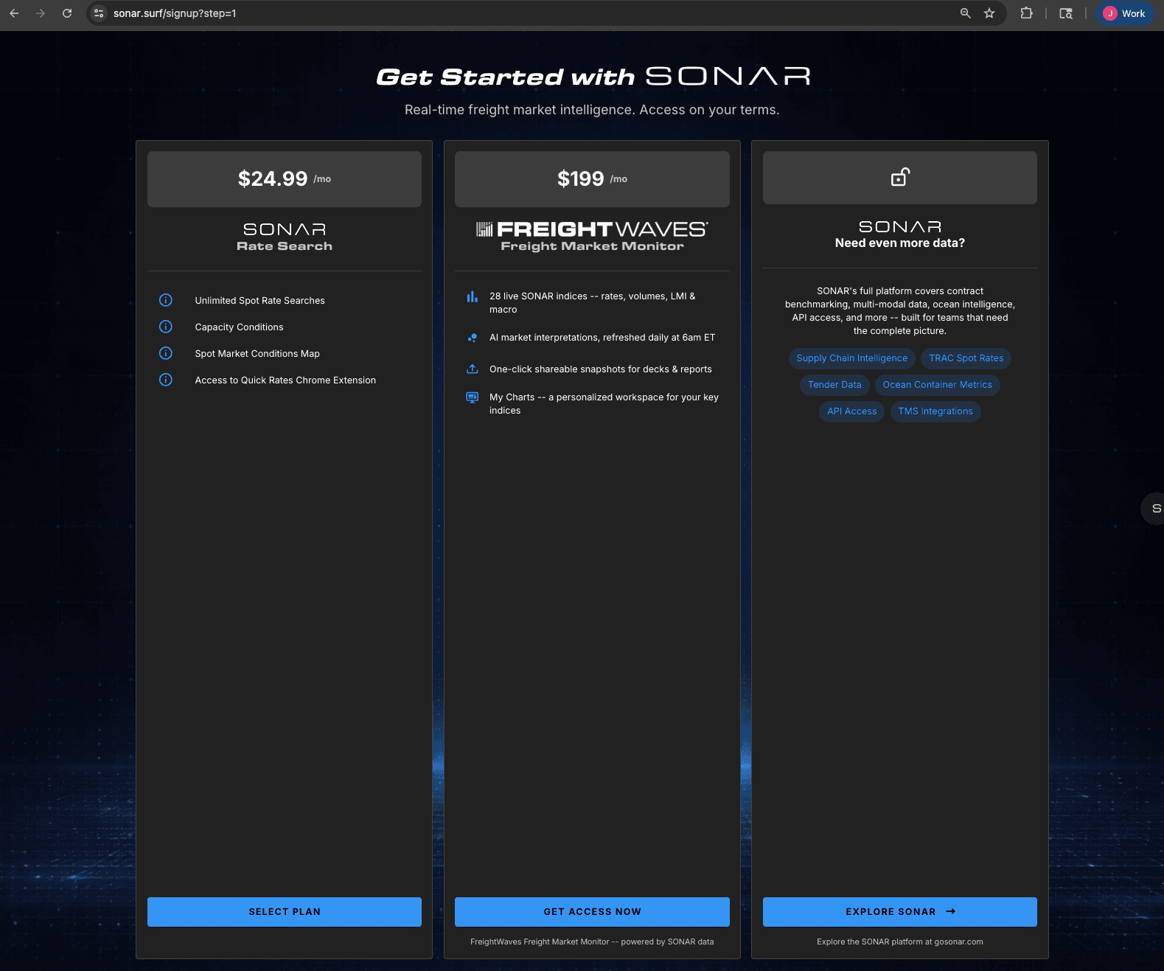Click the FreightWaves logo in middle card
The height and width of the screenshot is (971, 1164).
[x=592, y=229]
